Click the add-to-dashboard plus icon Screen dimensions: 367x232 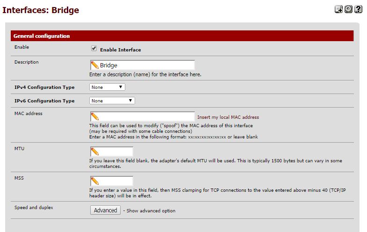pyautogui.click(x=338, y=9)
